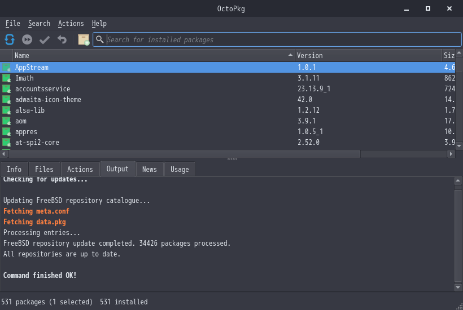The width and height of the screenshot is (463, 310).
Task: Sort packages by Version column header
Action: tap(367, 56)
